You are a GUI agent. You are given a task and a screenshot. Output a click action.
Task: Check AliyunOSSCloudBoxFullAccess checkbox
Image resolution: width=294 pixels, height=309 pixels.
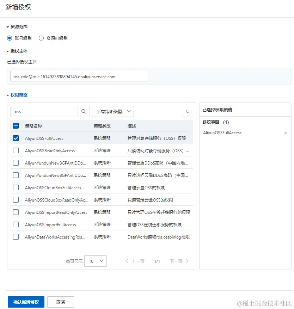pos(16,187)
